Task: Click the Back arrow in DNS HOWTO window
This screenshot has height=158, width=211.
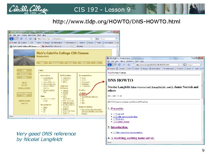Action: pyautogui.click(x=110, y=65)
